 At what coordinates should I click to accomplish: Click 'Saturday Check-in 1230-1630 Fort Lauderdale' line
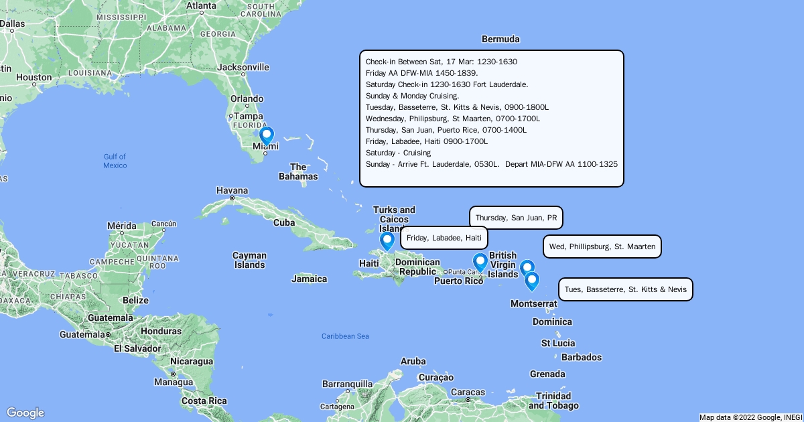[x=447, y=84]
